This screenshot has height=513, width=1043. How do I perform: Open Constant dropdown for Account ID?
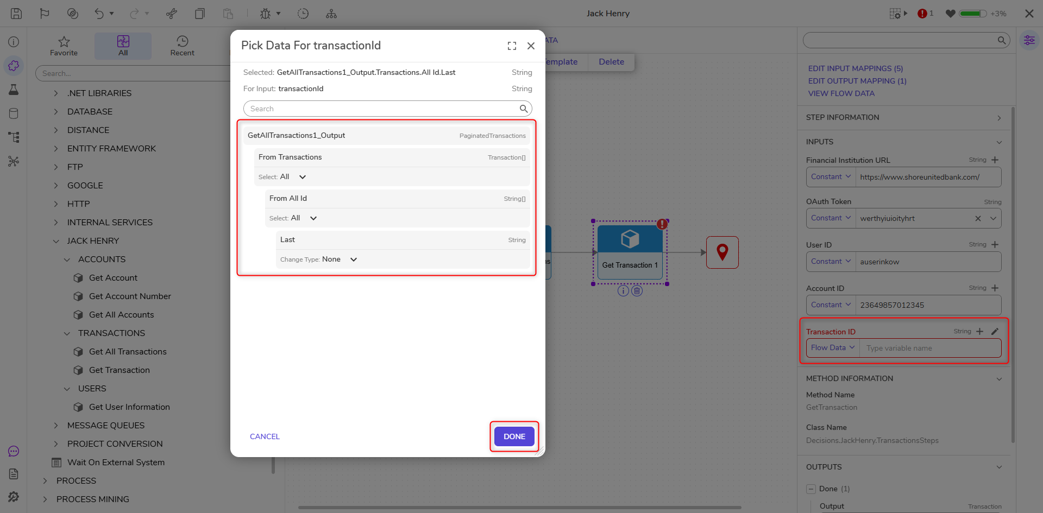tap(831, 305)
